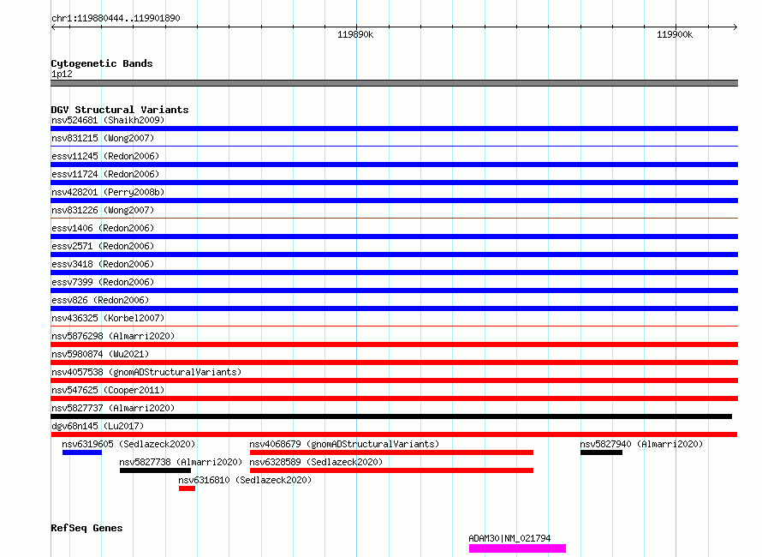Open the nsv4068679 (gnomADStructuralVariants) label
Viewport: 762px width, 557px height.
[344, 444]
